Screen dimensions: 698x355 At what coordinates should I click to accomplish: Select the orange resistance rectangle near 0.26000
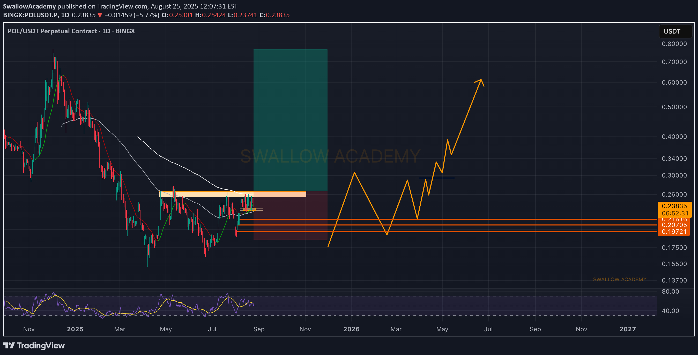click(233, 194)
